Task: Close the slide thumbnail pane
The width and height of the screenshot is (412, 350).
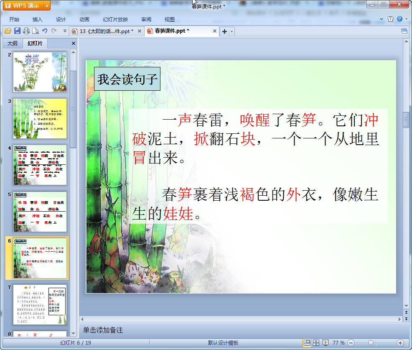Action: (74, 43)
